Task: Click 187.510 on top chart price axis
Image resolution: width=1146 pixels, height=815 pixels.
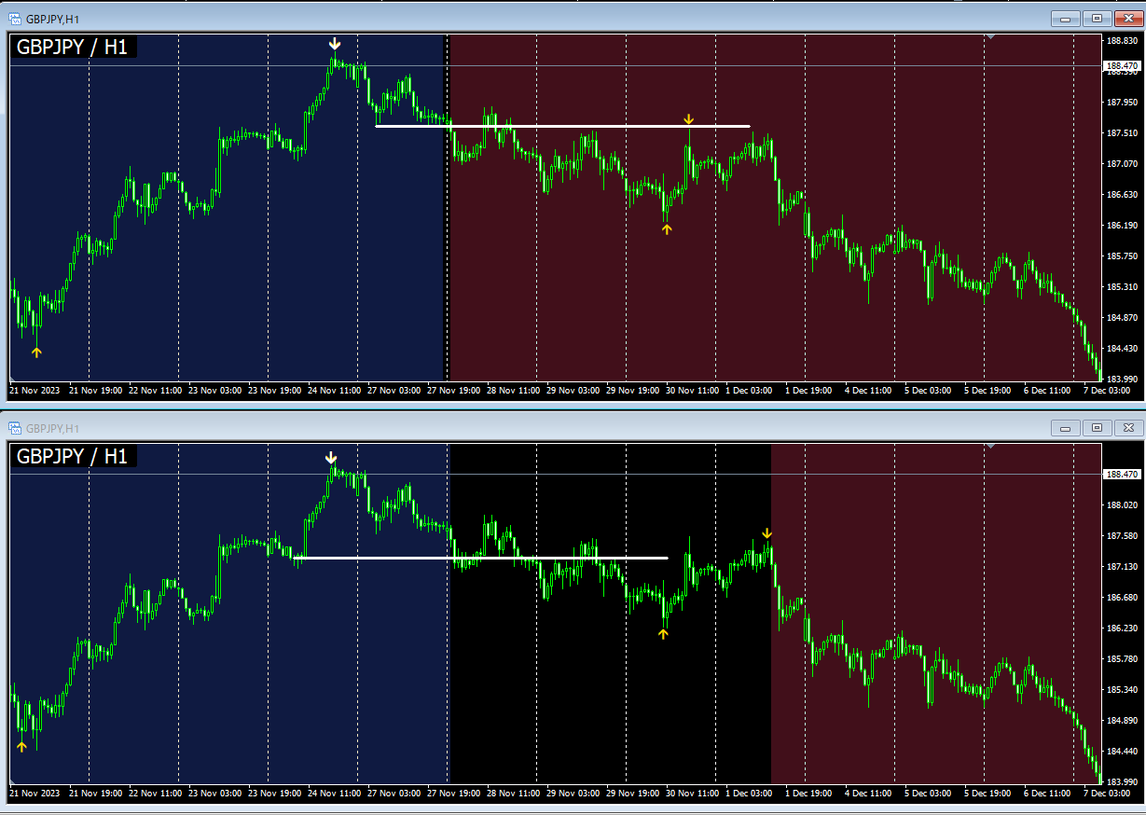Action: click(x=1122, y=132)
